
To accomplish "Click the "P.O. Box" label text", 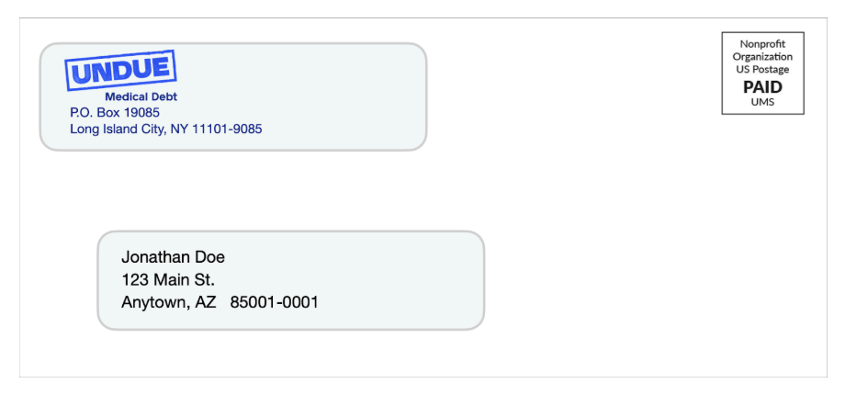I will coord(95,112).
